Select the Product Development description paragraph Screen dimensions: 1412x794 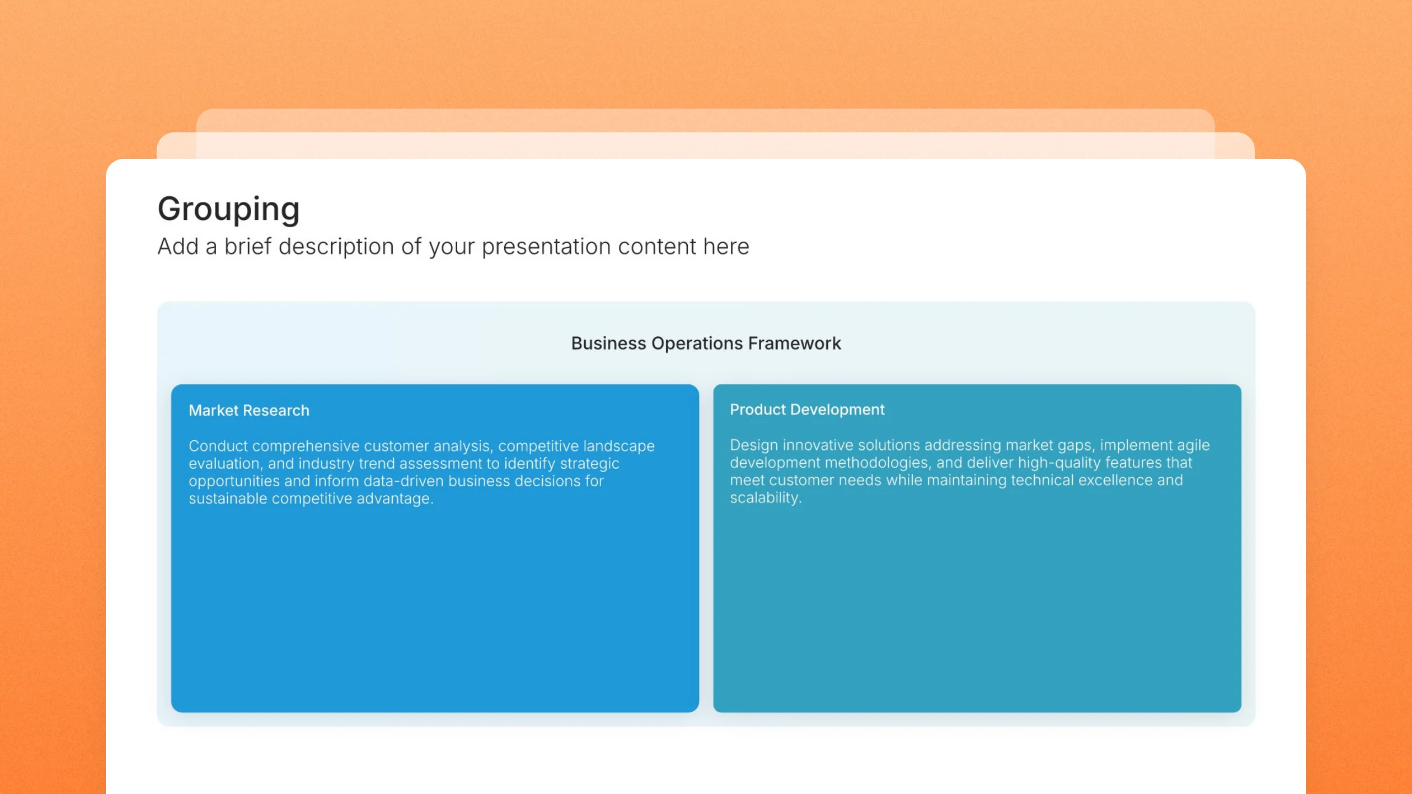pos(970,471)
